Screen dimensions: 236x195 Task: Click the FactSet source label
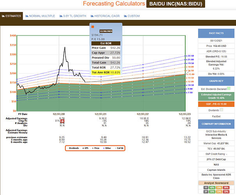point(216,117)
